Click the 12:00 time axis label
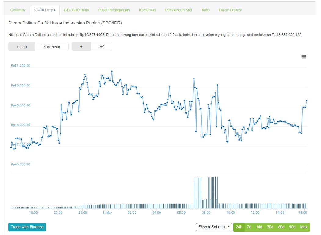 coord(255,213)
